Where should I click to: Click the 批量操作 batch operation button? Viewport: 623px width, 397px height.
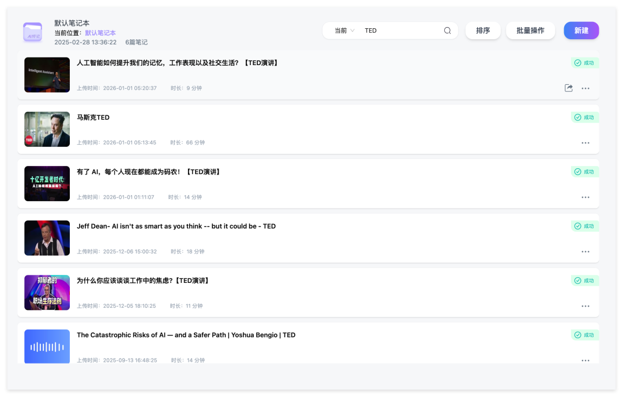pyautogui.click(x=530, y=31)
